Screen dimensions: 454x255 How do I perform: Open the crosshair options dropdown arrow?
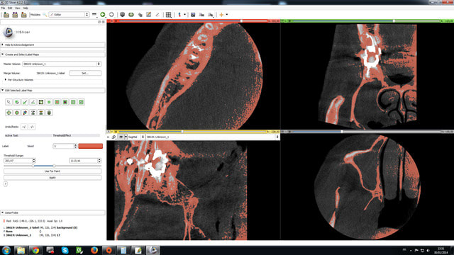[x=227, y=14]
